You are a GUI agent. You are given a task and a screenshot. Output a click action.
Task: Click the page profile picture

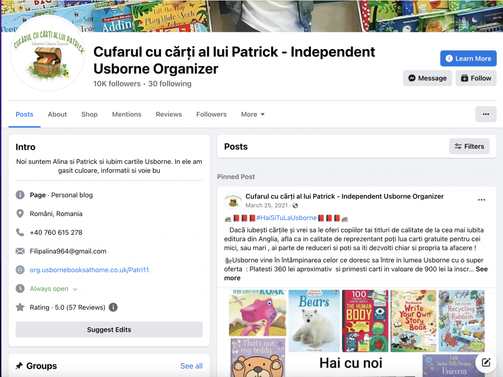(48, 53)
